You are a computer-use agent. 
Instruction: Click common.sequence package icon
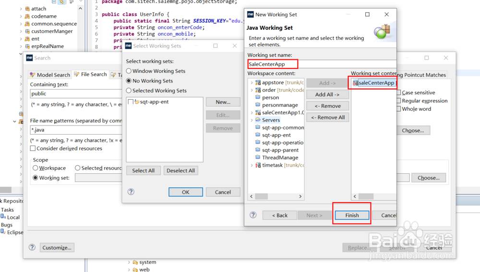click(27, 24)
